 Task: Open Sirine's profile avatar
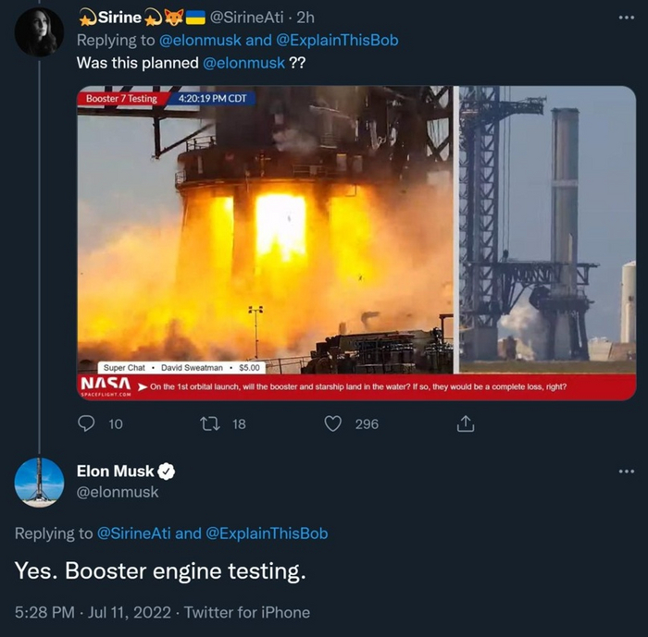click(x=39, y=33)
